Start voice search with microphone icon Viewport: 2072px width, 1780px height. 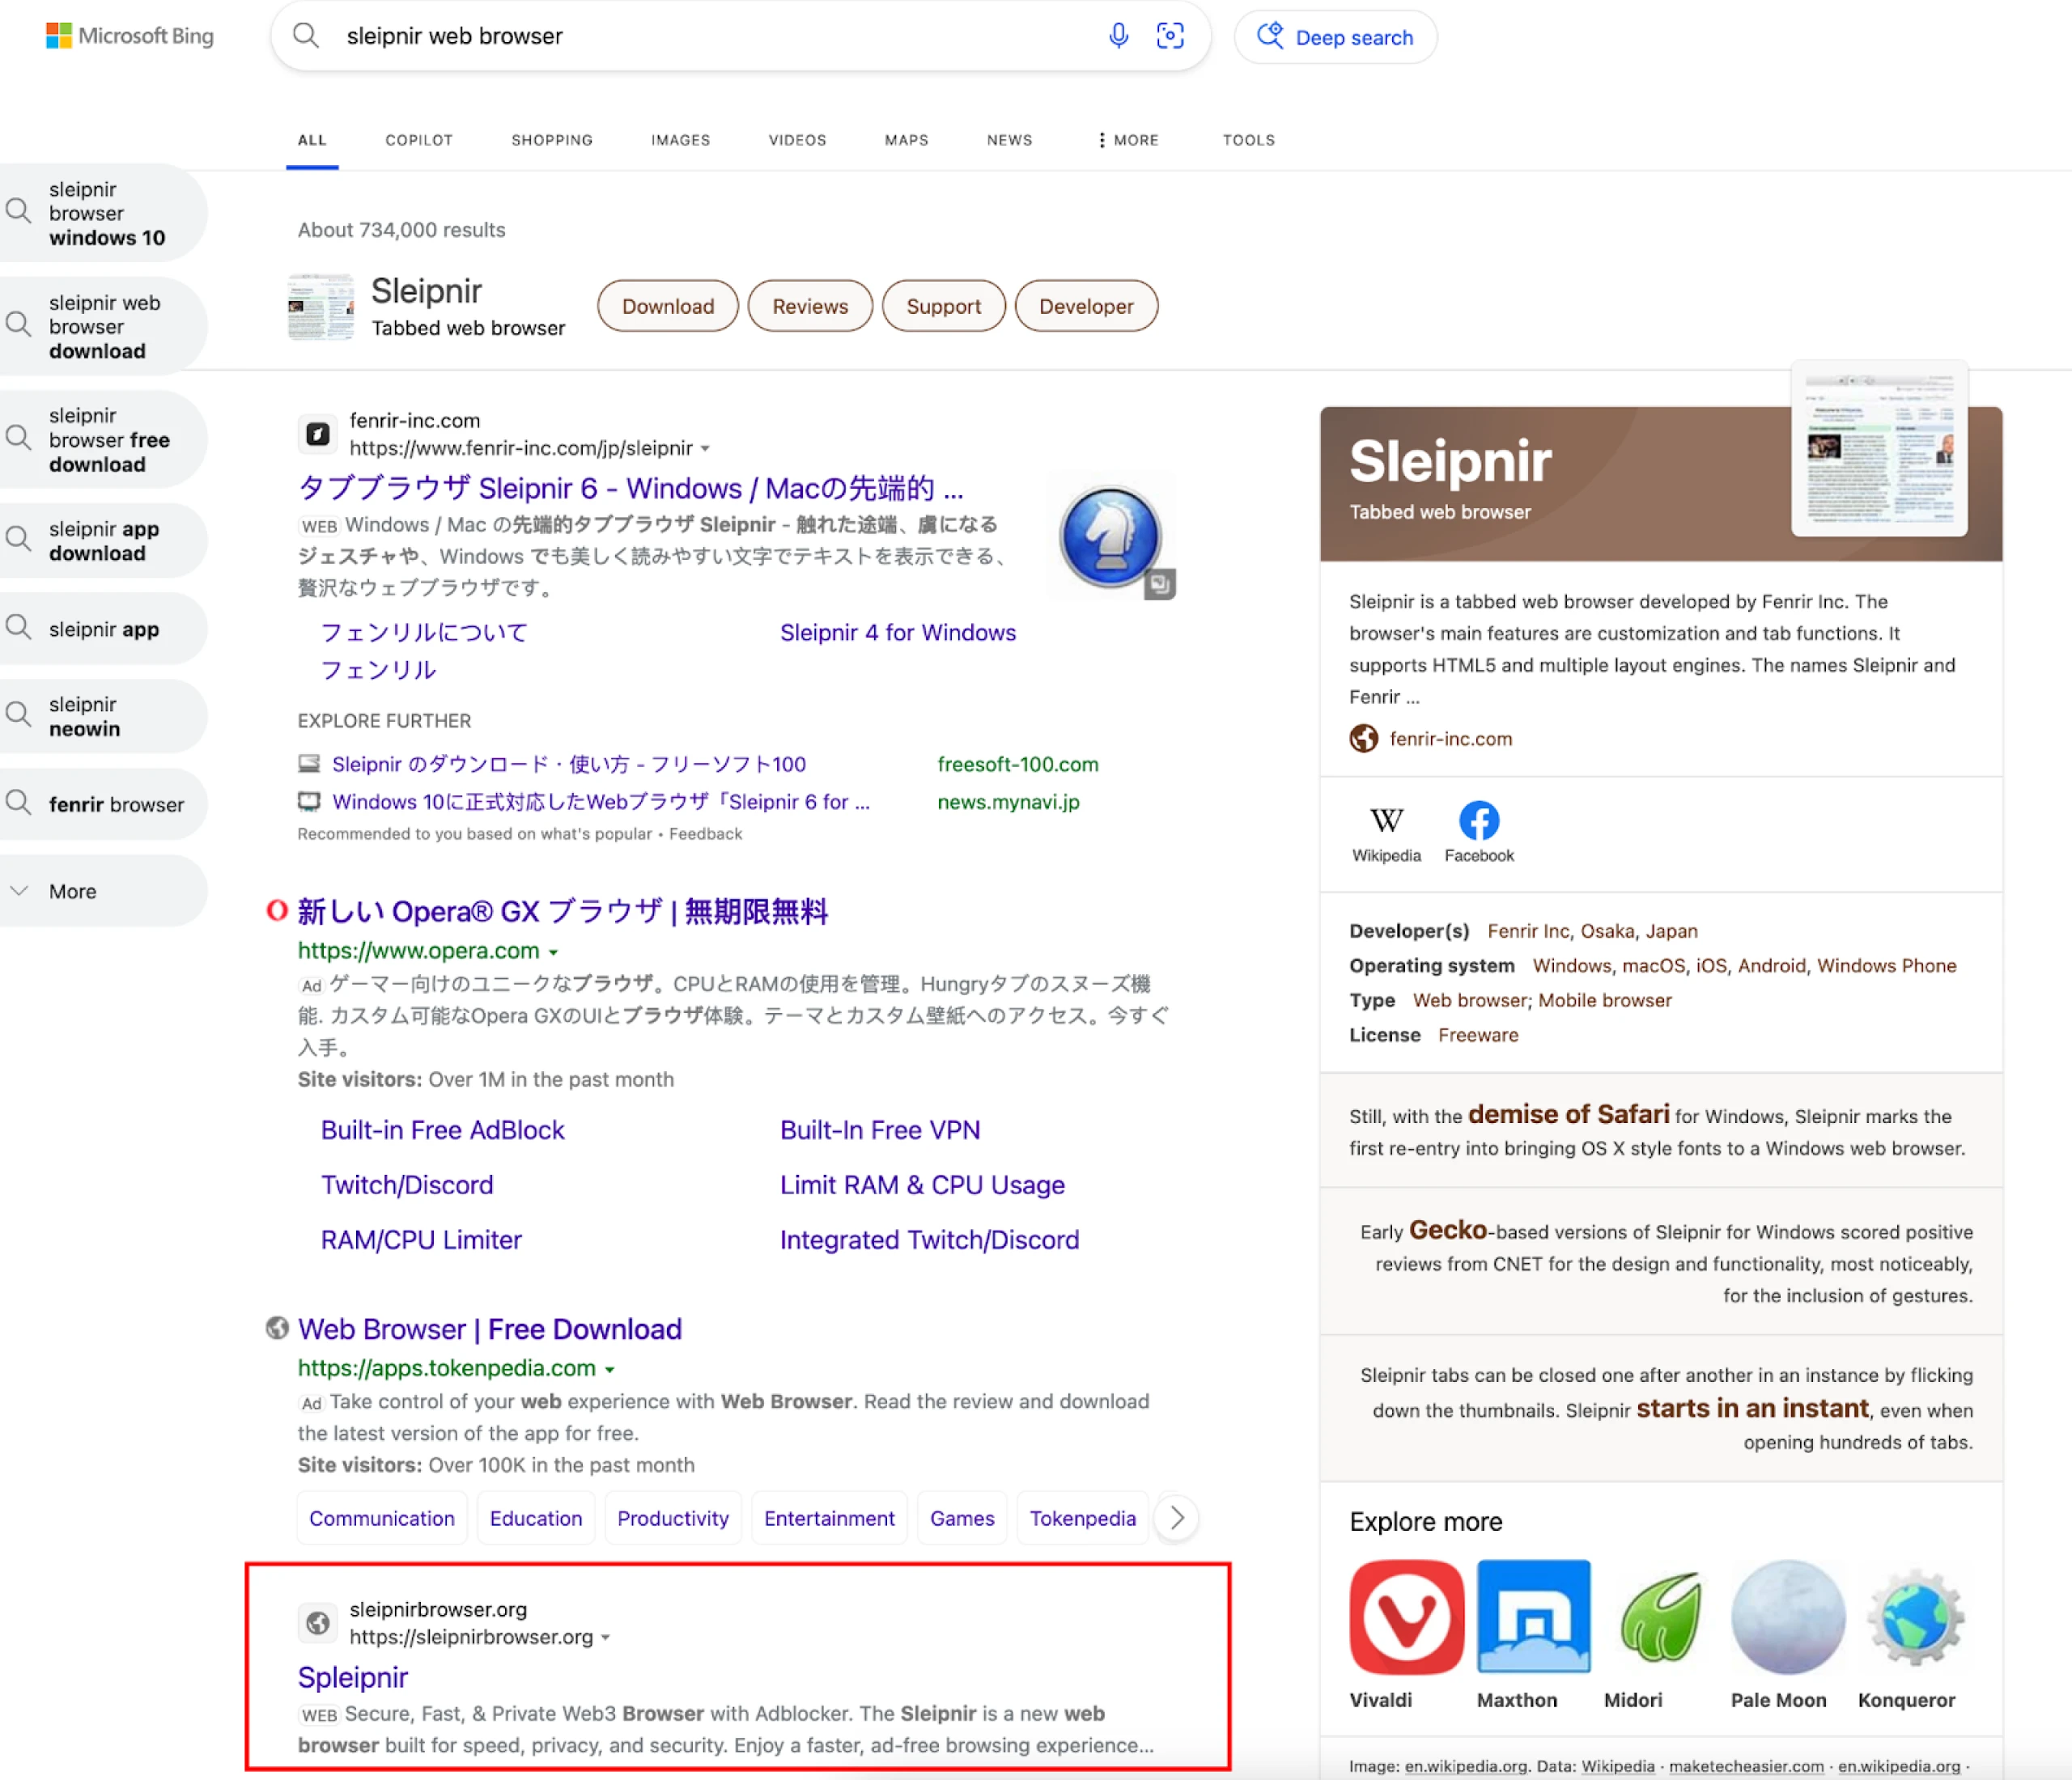coord(1118,36)
